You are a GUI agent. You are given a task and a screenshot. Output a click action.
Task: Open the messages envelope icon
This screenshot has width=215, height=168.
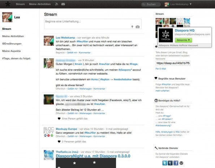63,4
